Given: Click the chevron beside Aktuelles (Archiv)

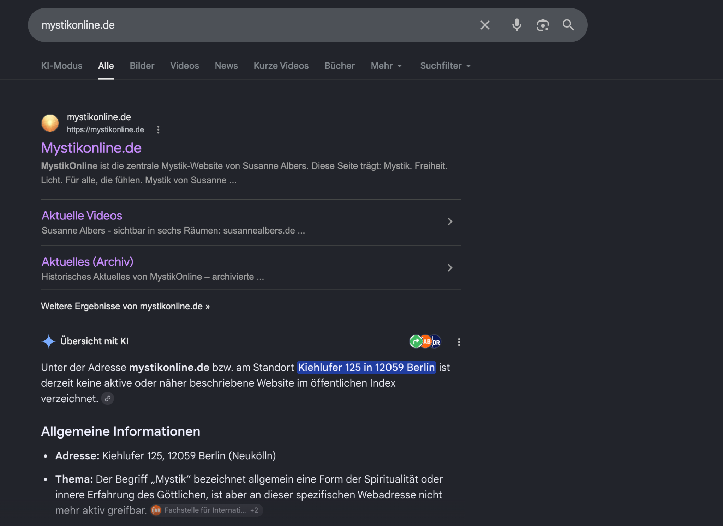Looking at the screenshot, I should coord(450,268).
